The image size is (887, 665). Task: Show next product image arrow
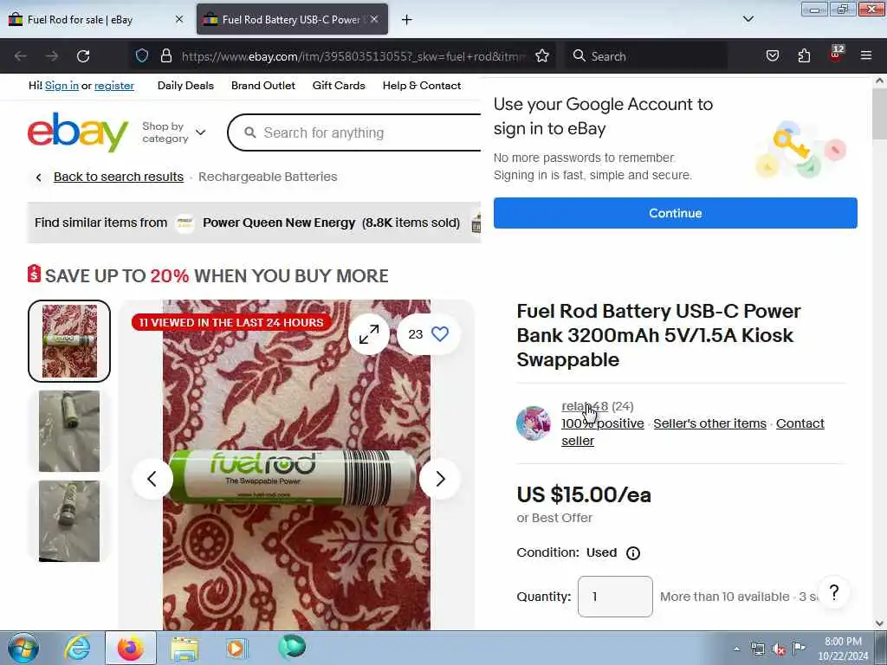point(440,479)
